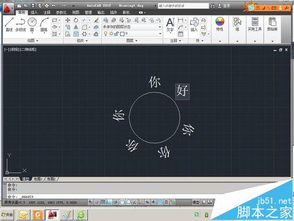This screenshot has width=294, height=221.
Task: Activate the Move tool in the modify panel
Action: pyautogui.click(x=68, y=20)
